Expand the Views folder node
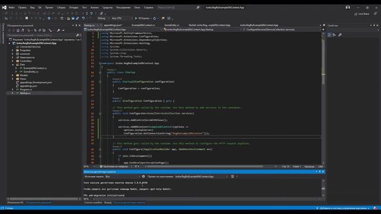The height and width of the screenshot is (214, 381). [13, 79]
